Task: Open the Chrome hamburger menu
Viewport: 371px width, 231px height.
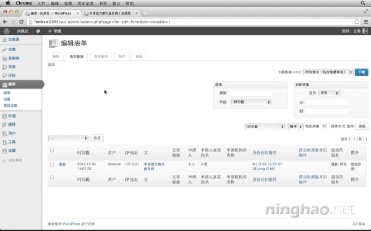Action: pos(366,22)
